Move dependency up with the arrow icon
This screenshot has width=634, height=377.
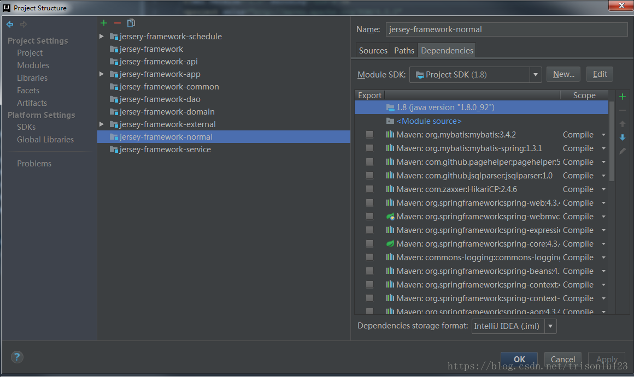coord(623,124)
